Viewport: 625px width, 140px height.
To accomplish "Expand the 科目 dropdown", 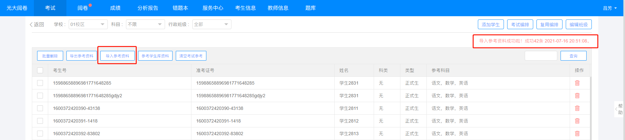I will (145, 24).
